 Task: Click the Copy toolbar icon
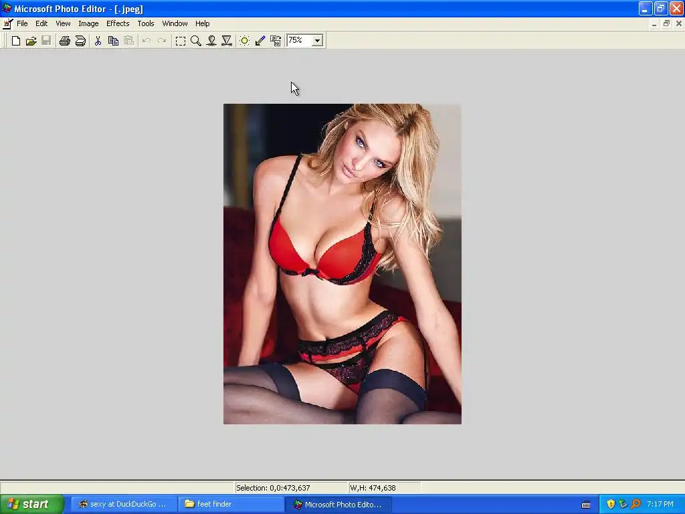coord(113,41)
